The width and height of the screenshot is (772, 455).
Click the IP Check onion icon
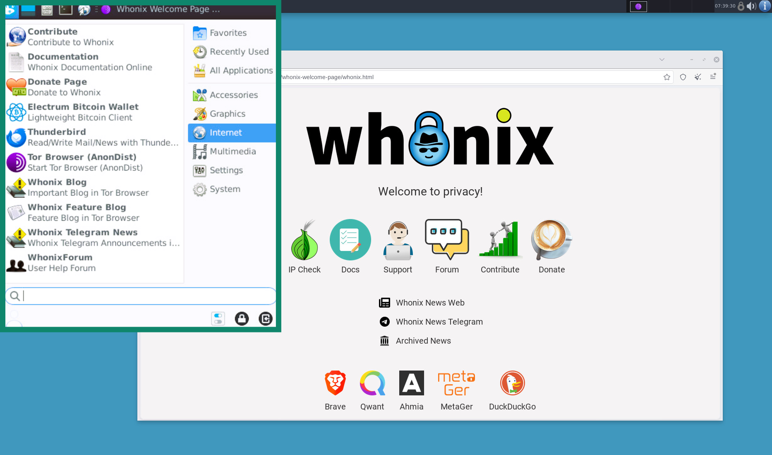point(304,240)
